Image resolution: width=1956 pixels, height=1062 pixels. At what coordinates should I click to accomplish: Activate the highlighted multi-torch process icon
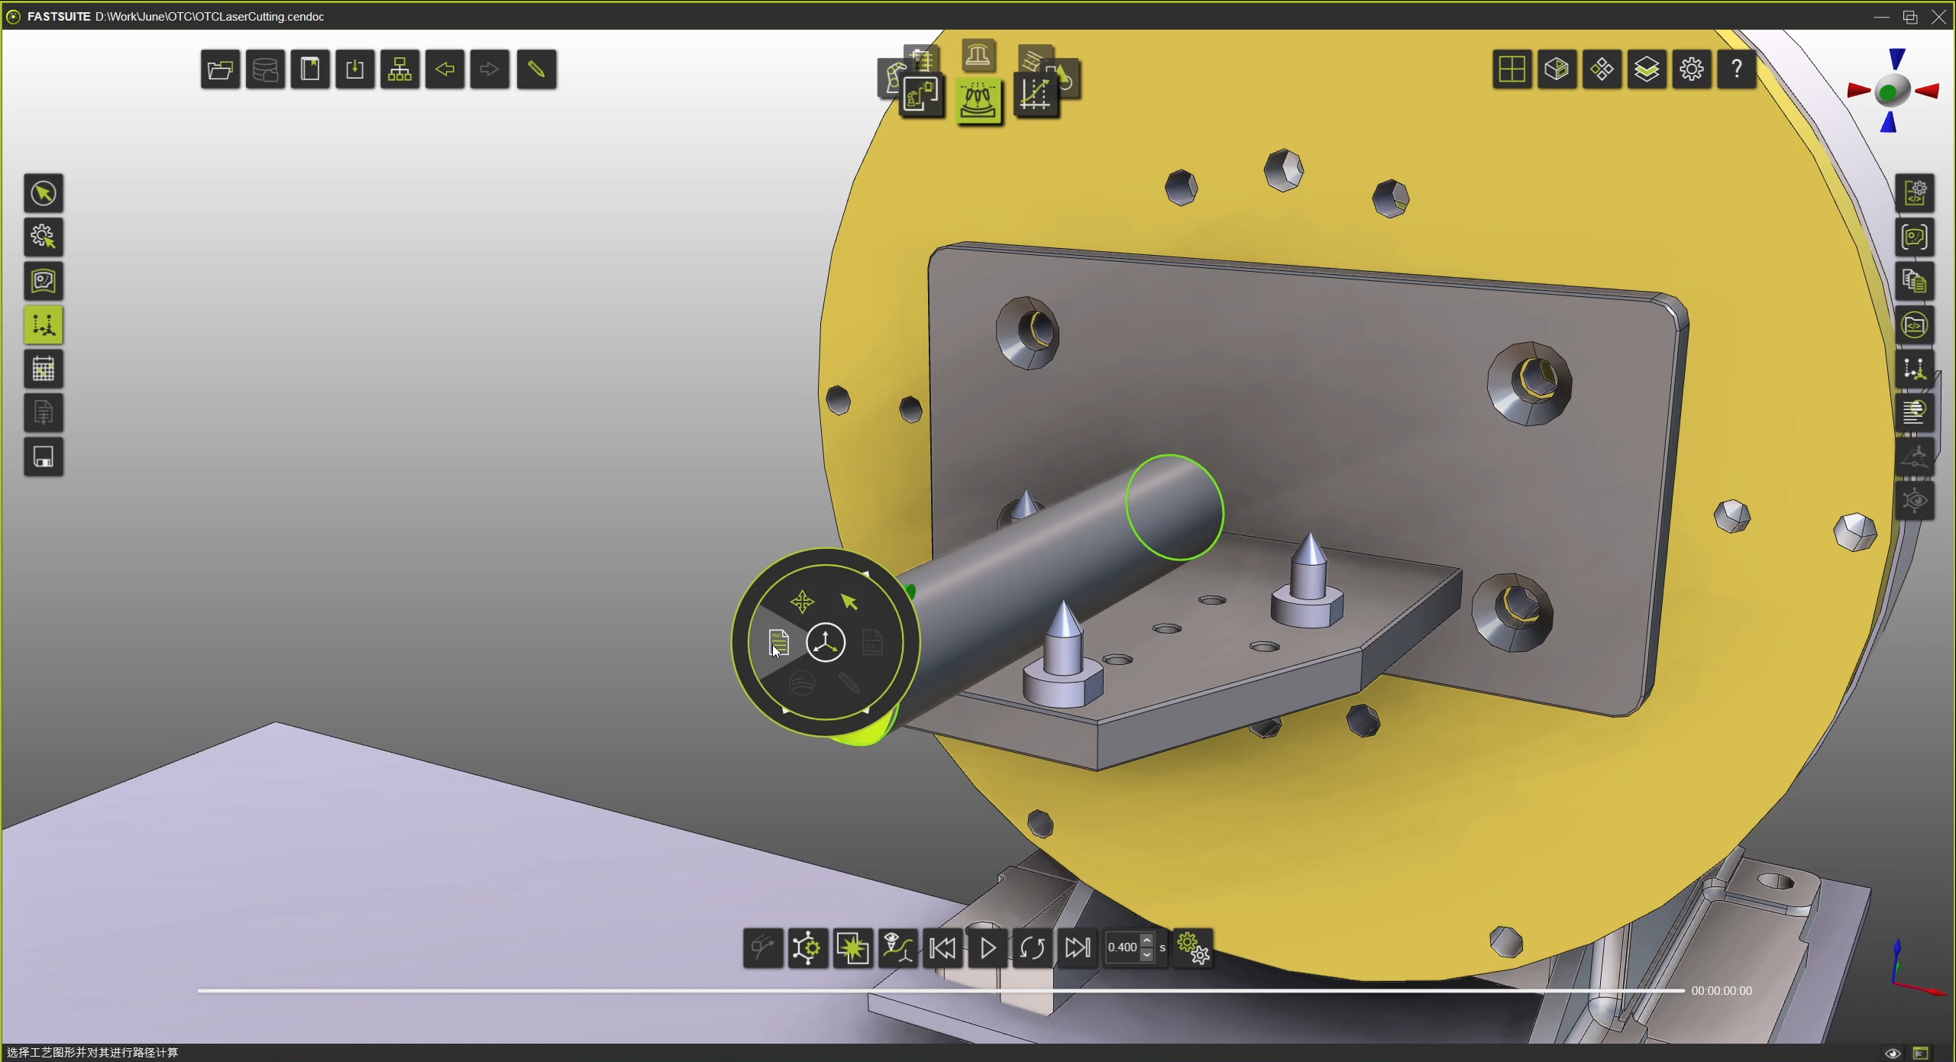[x=978, y=101]
